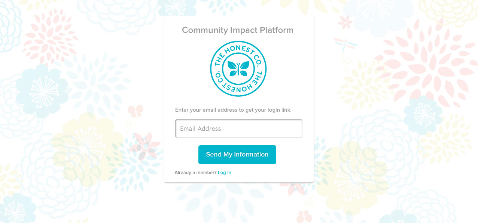Click the butterfly icon inside the logo

click(238, 69)
